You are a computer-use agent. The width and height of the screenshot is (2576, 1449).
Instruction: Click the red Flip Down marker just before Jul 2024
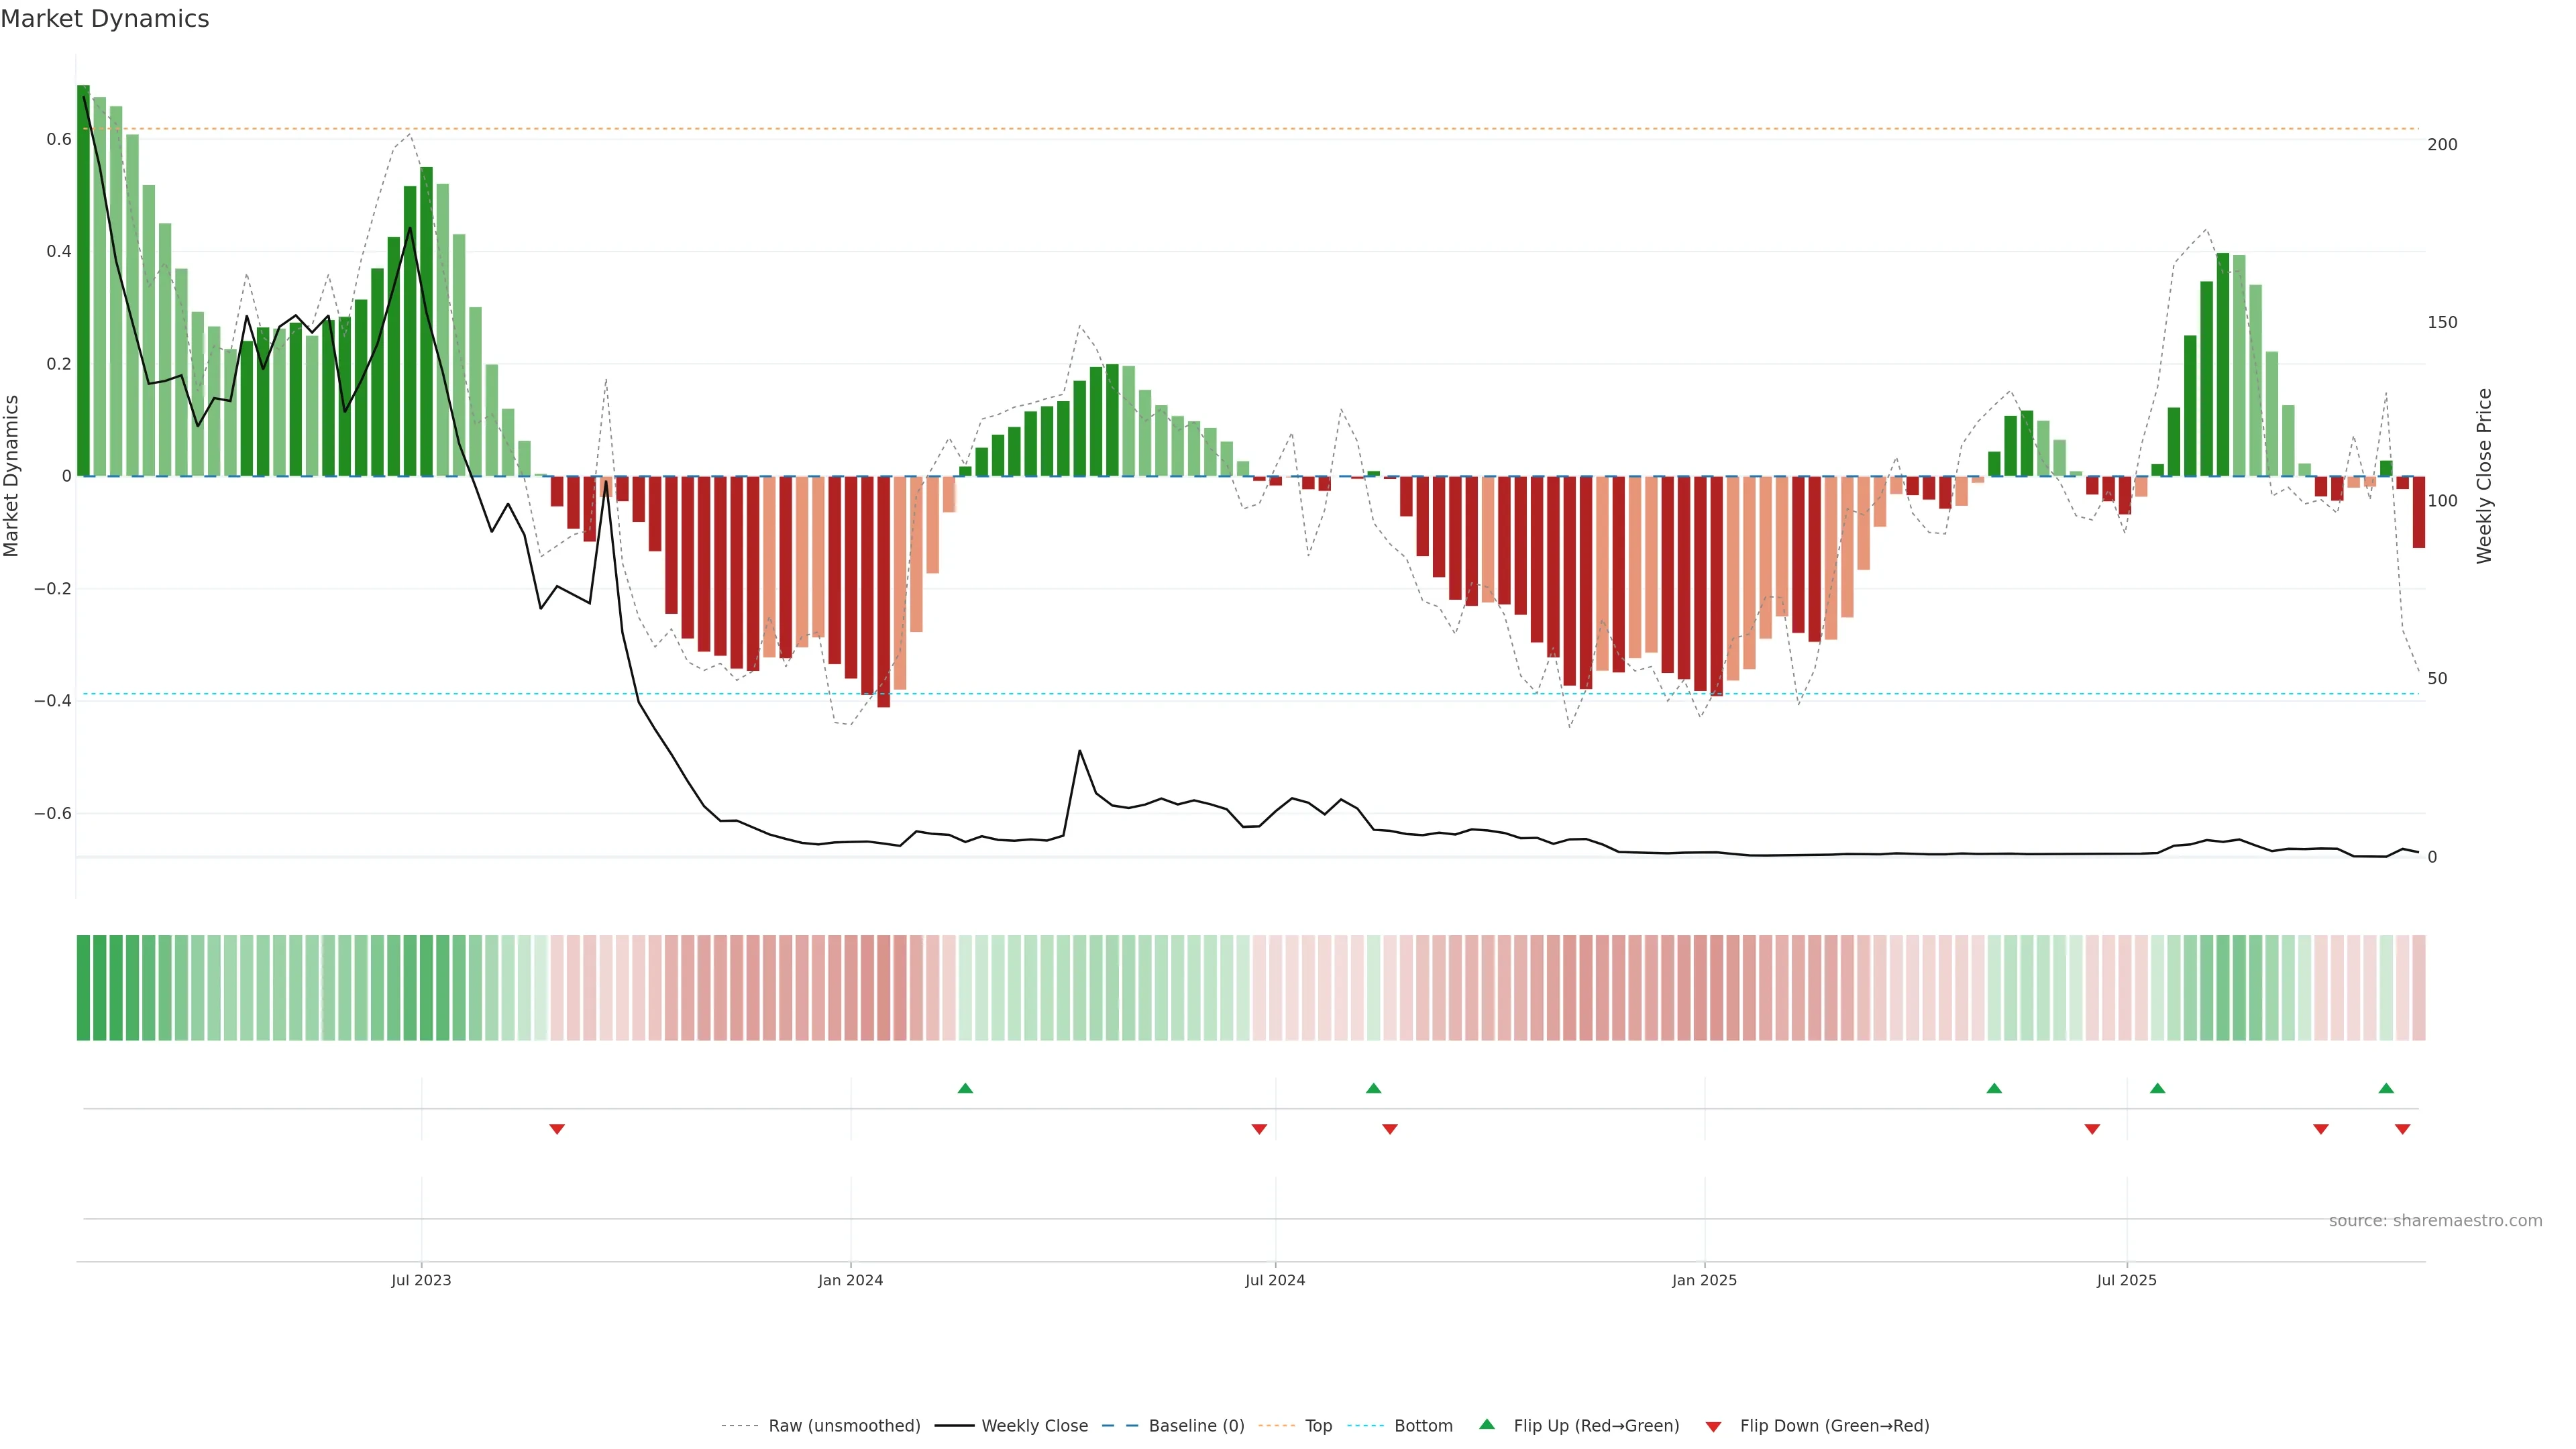pyautogui.click(x=1259, y=1129)
